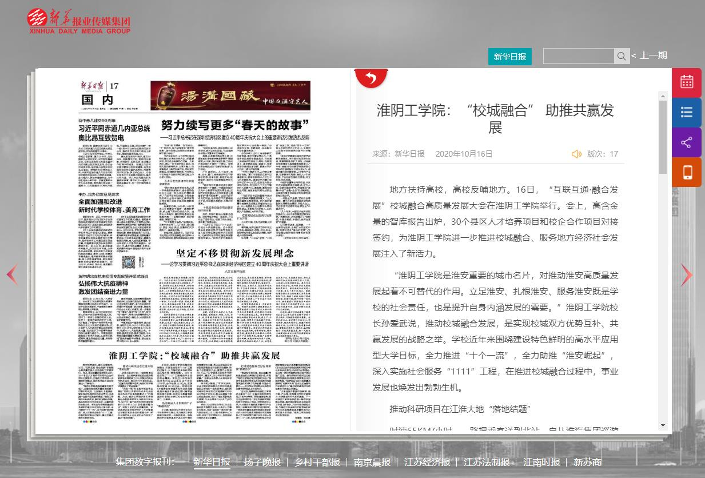This screenshot has width=705, height=478.
Task: Click the search magnifier icon
Action: click(621, 56)
